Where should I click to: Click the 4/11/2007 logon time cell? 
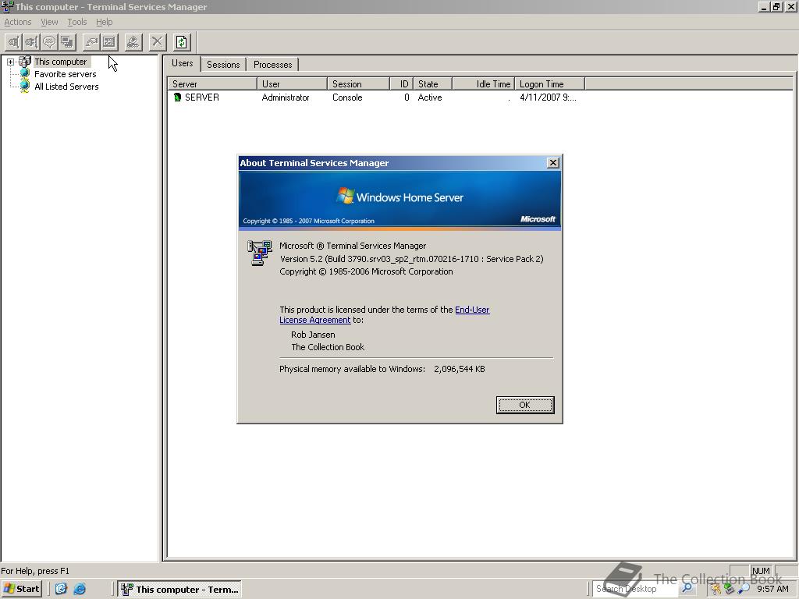click(x=548, y=97)
